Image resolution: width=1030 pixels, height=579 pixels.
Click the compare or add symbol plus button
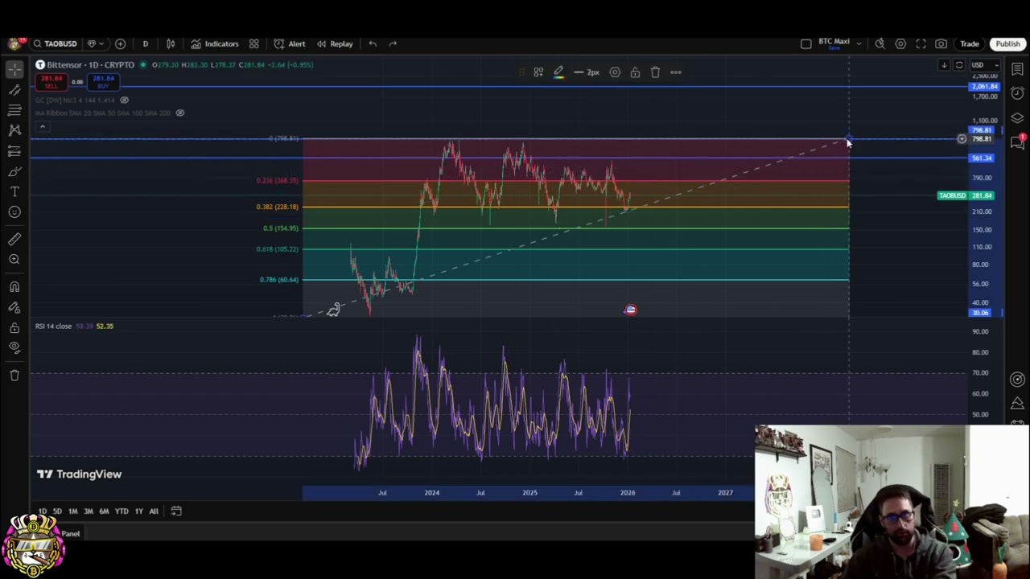[120, 43]
